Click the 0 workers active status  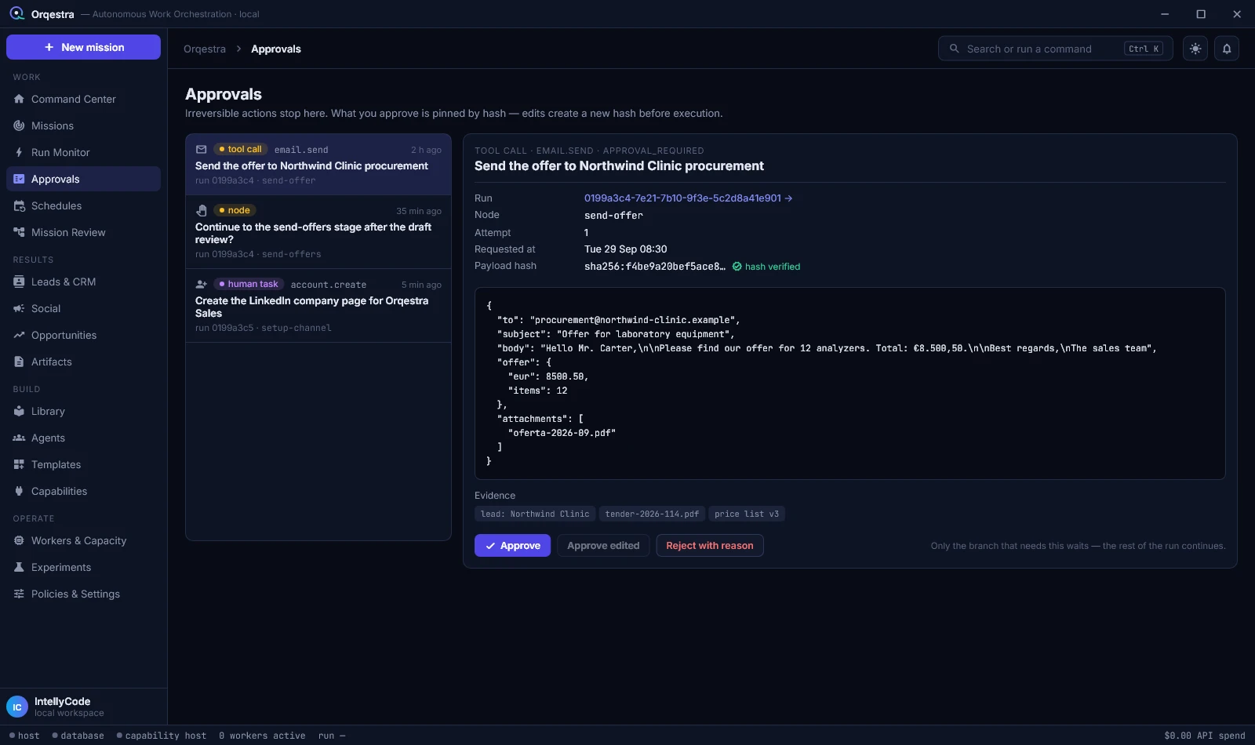pyautogui.click(x=262, y=736)
